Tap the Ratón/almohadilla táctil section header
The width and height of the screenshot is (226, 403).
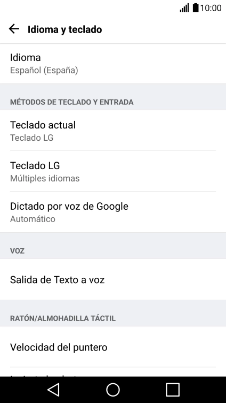(x=63, y=318)
